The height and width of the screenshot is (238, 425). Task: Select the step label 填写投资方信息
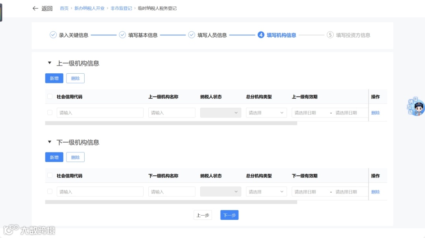(353, 35)
